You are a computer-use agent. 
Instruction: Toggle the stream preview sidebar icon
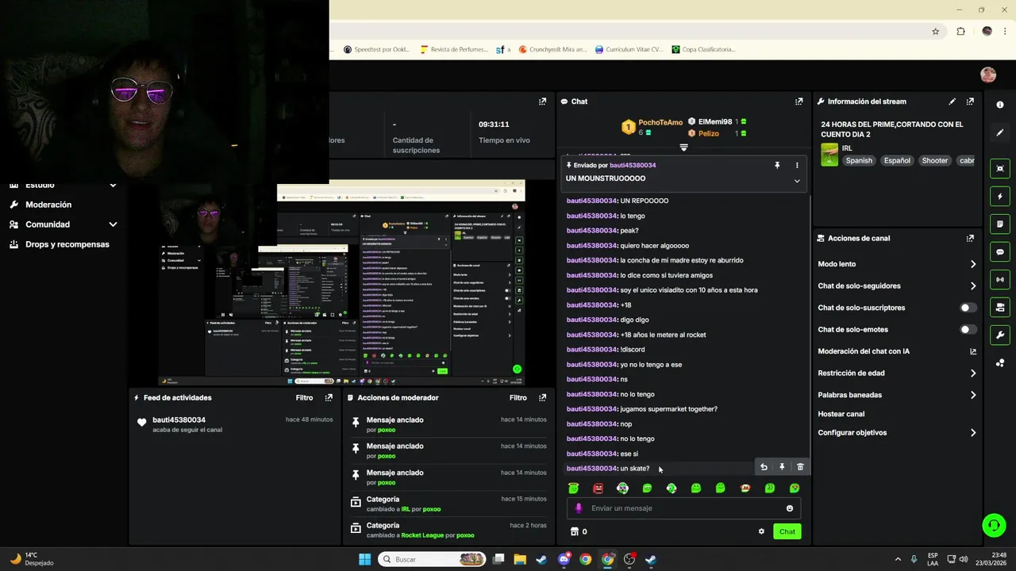pos(1000,168)
